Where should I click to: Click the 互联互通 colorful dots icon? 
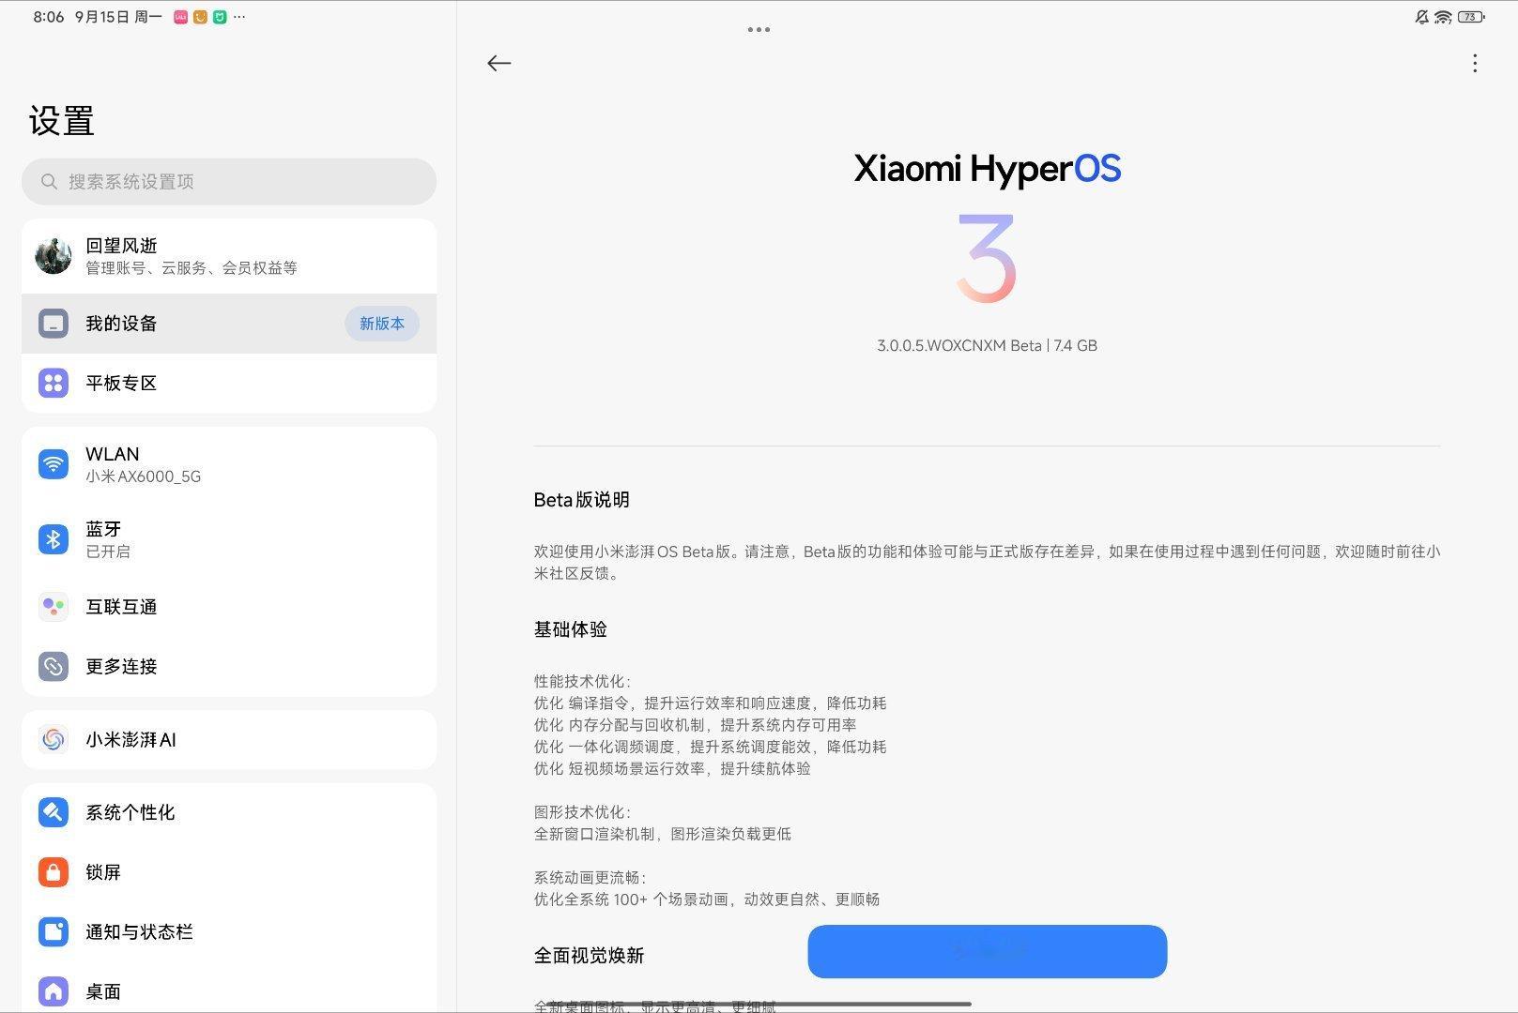[x=54, y=607]
